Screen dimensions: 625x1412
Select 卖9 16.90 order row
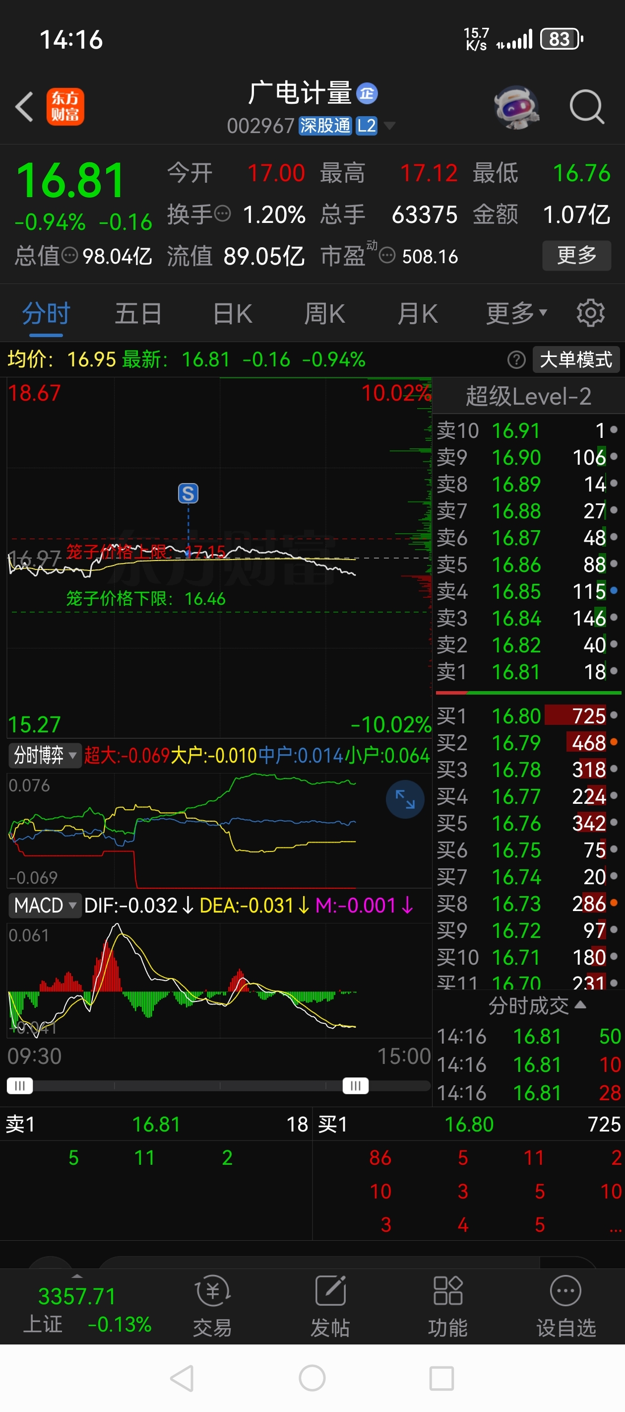tap(528, 458)
